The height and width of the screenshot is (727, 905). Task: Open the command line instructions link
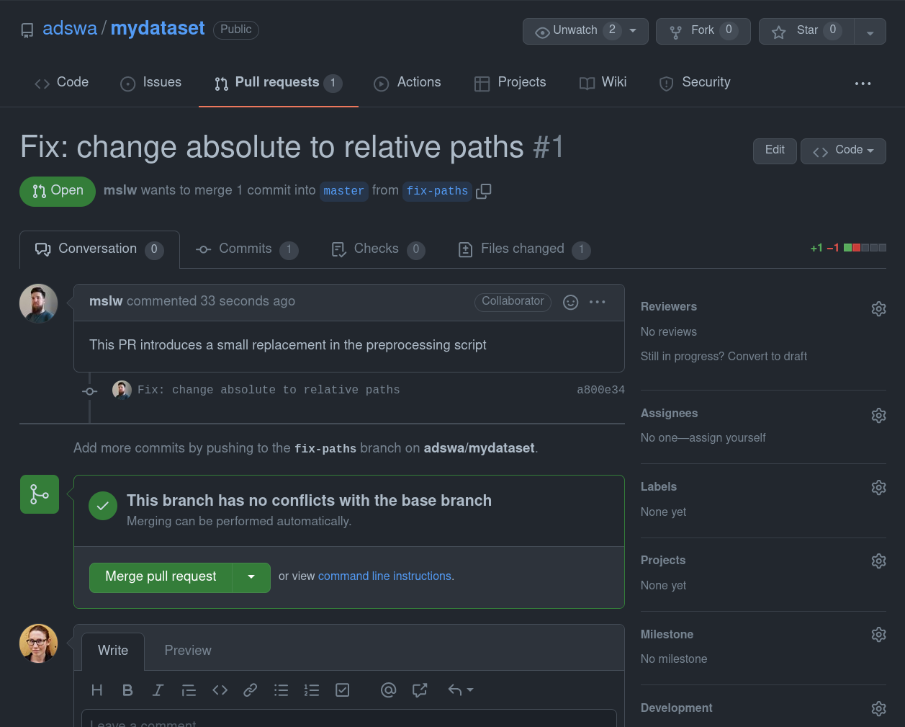(x=384, y=576)
